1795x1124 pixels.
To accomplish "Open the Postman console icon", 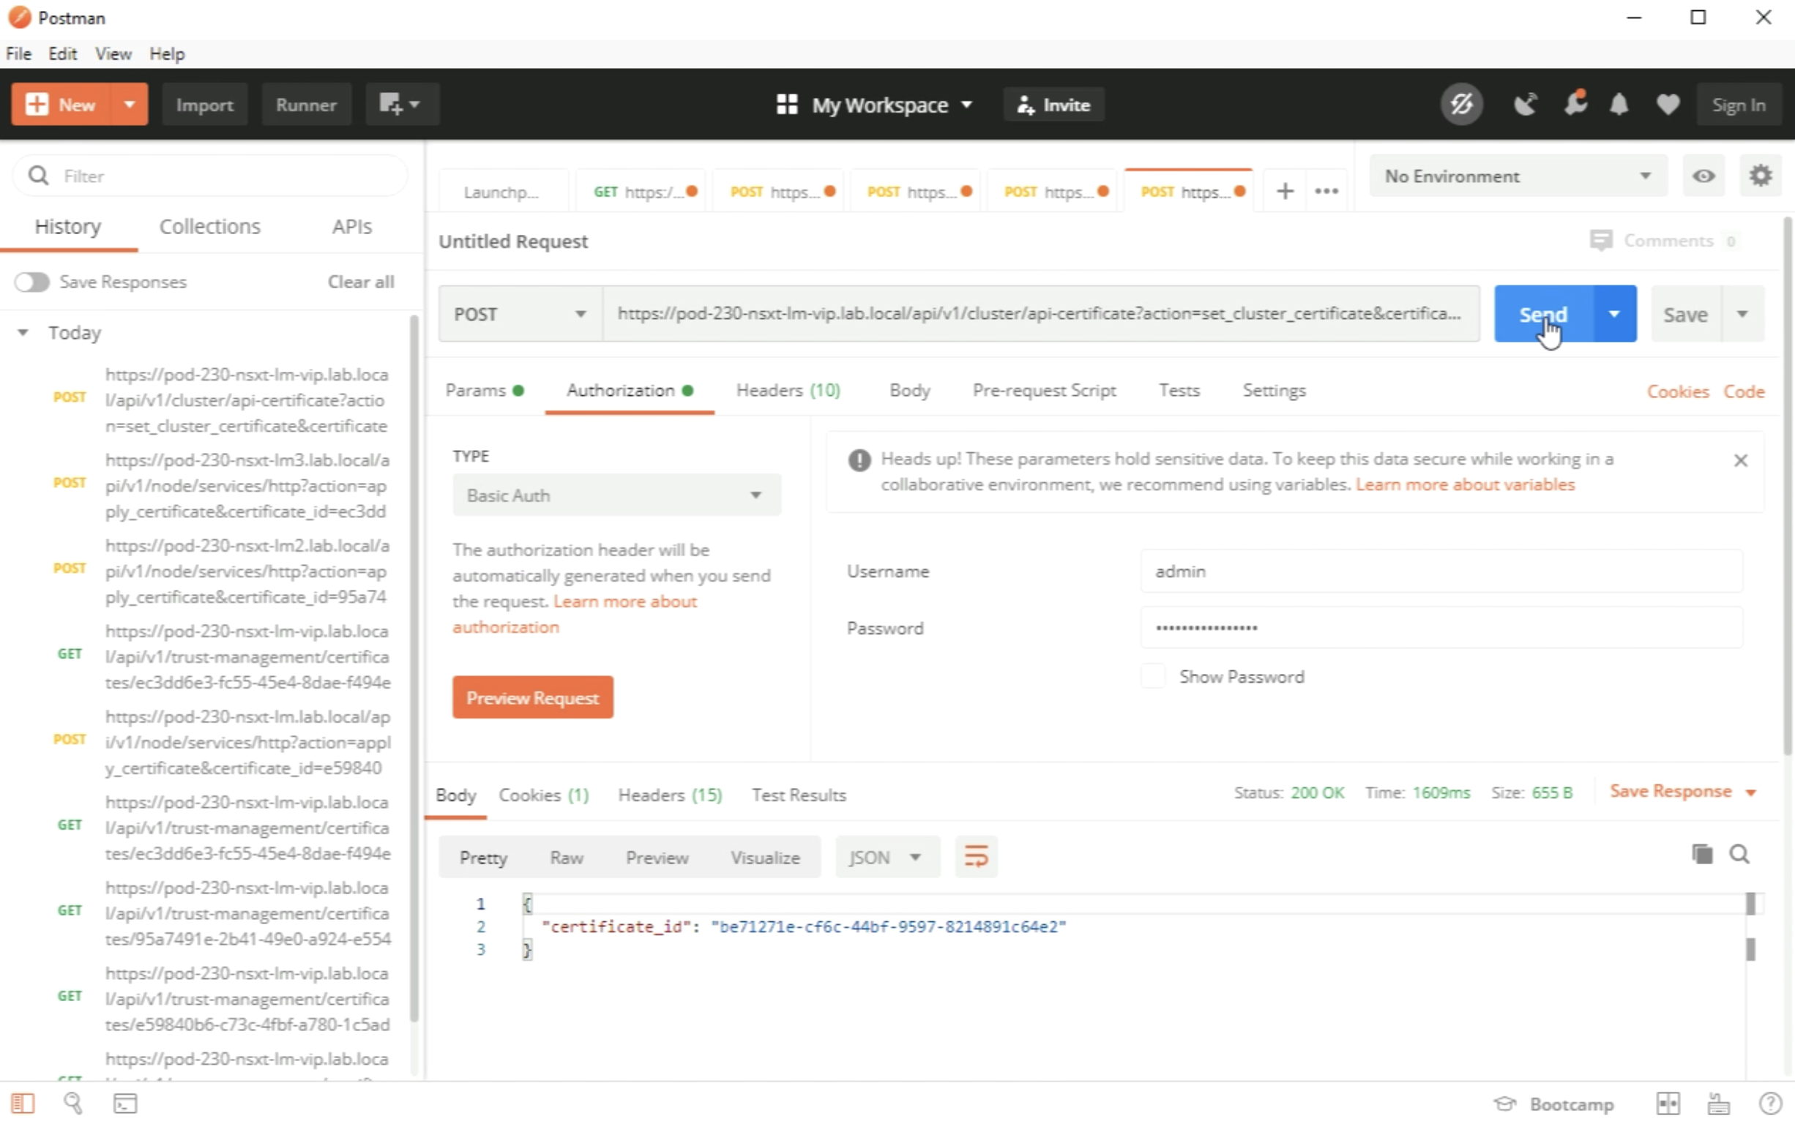I will (125, 1104).
